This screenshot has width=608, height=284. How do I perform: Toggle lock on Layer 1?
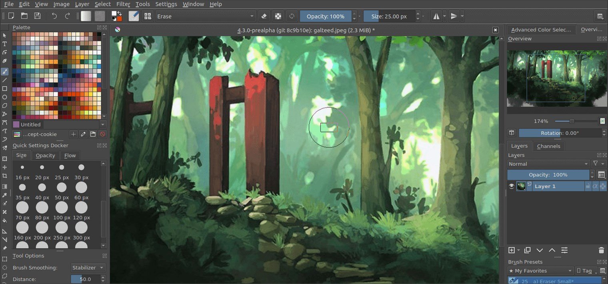587,186
